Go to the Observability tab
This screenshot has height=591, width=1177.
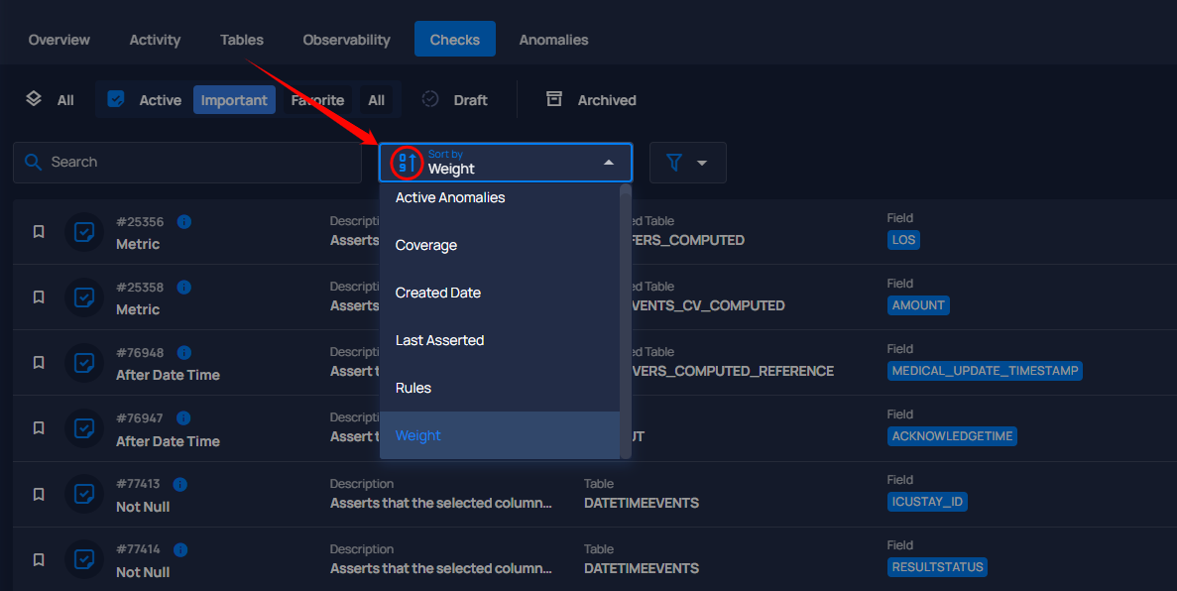(347, 40)
